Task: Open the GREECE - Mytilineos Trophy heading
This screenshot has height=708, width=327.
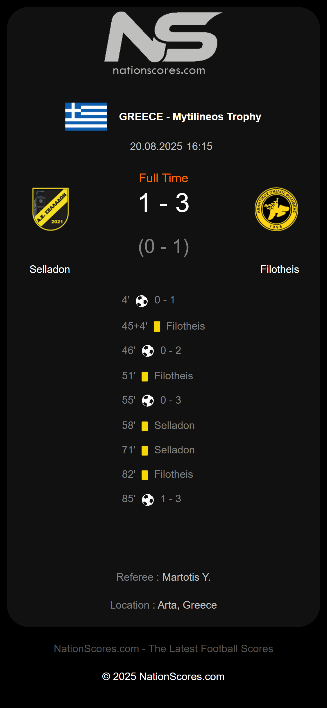Action: pos(190,117)
